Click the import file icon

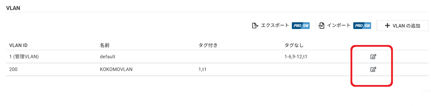(321, 25)
